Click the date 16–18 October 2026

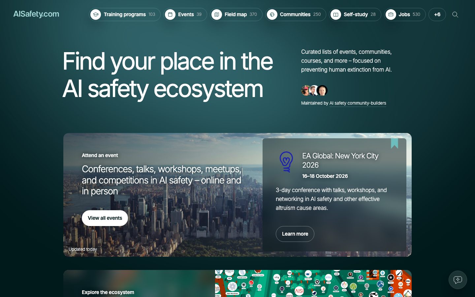click(325, 176)
